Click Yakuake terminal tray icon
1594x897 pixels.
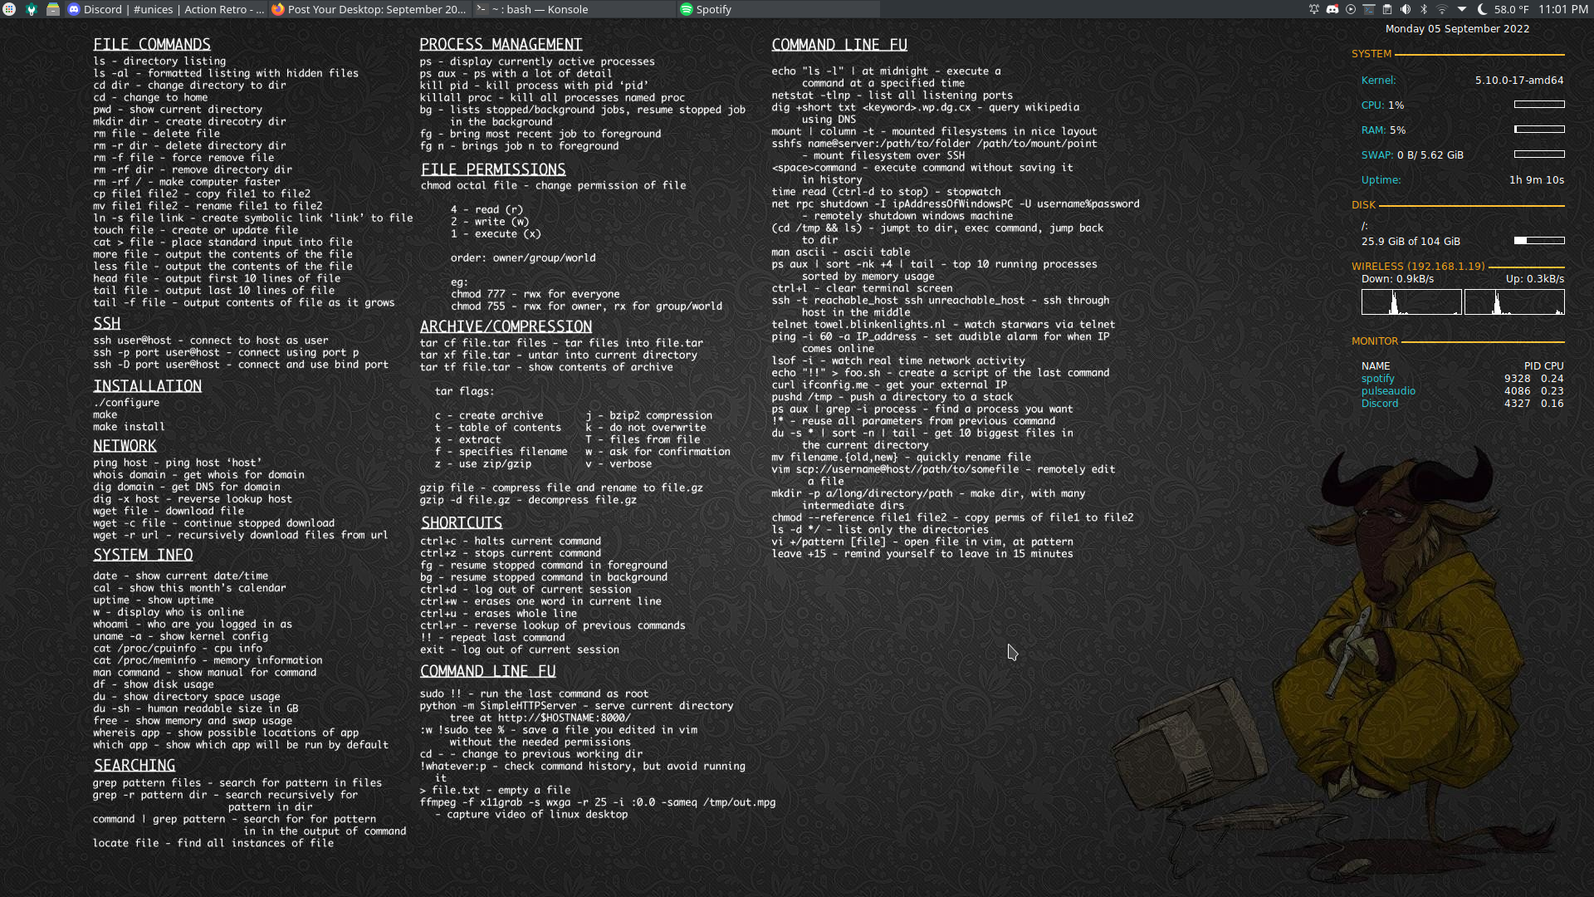[x=1369, y=9]
